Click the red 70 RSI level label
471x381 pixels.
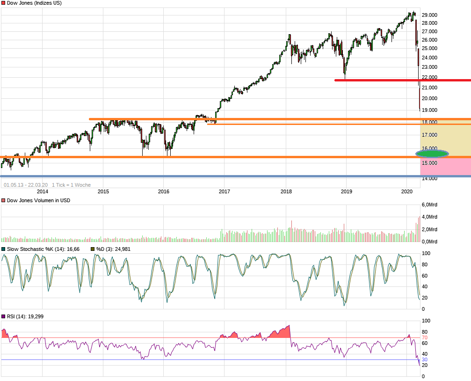[x=424, y=337]
